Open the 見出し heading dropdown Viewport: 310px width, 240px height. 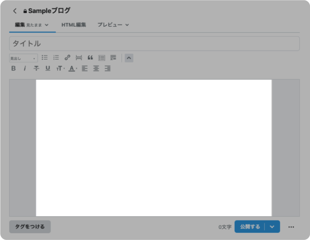click(x=24, y=58)
